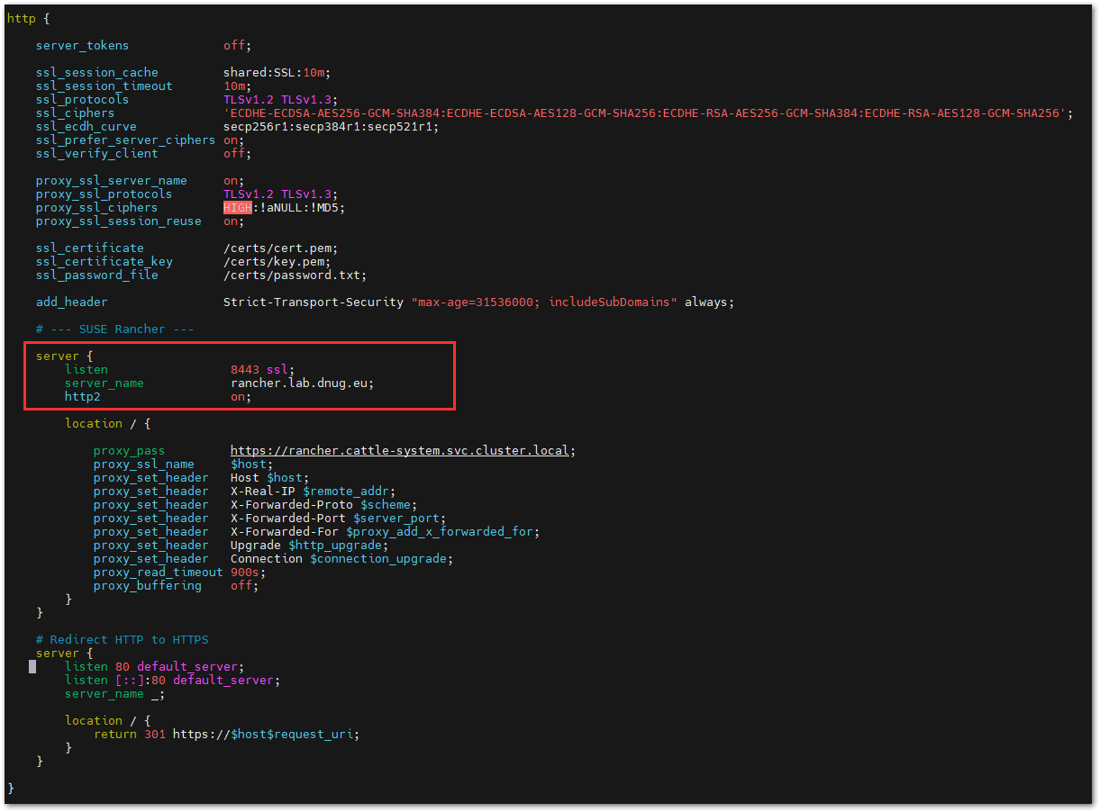Image resolution: width=1100 pixels, height=812 pixels.
Task: Select the highlighted HIGH token in proxy_ssl_ciphers
Action: (x=235, y=207)
